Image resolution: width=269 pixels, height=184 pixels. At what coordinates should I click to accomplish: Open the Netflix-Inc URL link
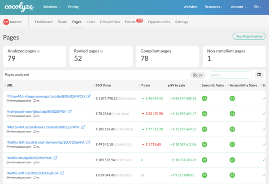[29, 158]
